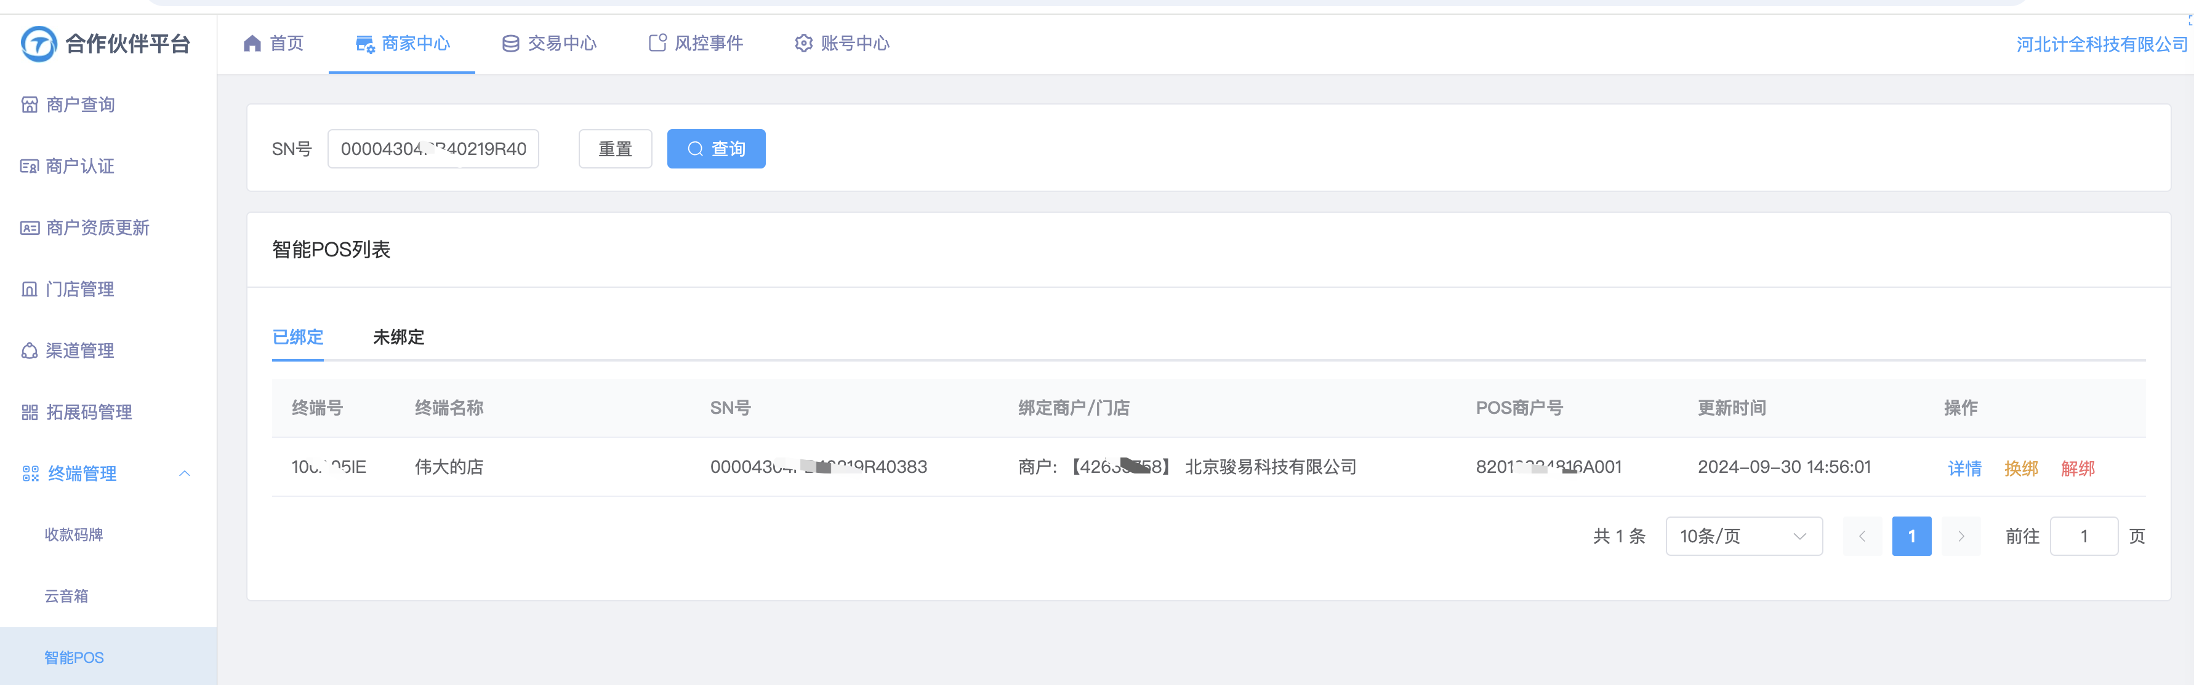Image resolution: width=2194 pixels, height=685 pixels.
Task: Click the 查询 search button
Action: [x=715, y=149]
